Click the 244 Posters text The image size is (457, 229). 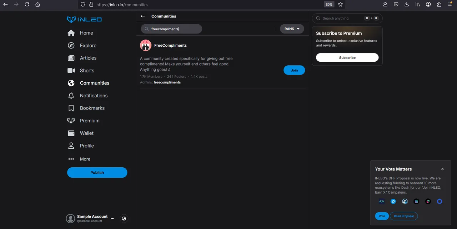pos(177,76)
